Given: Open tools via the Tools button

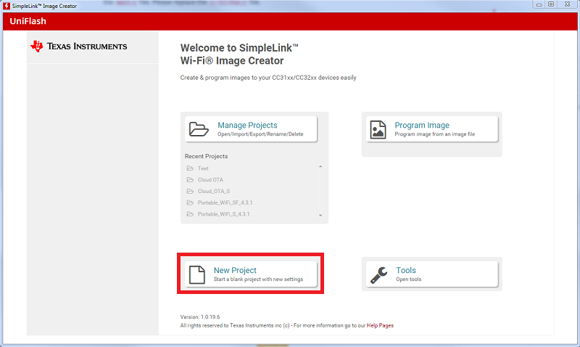Looking at the screenshot, I should pos(430,274).
